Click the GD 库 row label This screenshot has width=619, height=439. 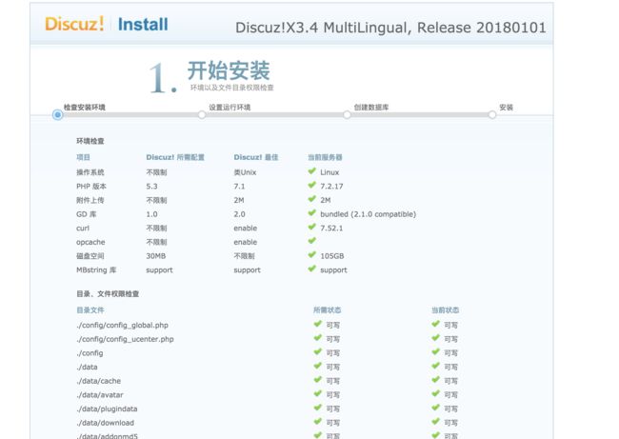pos(87,214)
